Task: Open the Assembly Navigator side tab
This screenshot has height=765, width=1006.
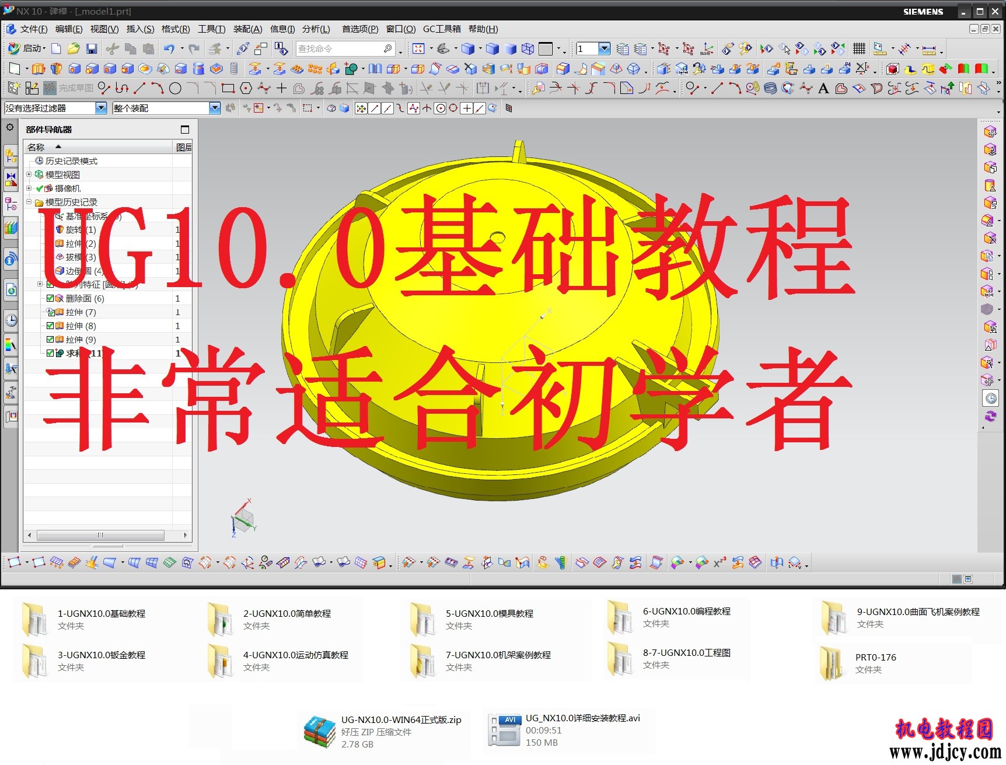Action: pos(11,156)
